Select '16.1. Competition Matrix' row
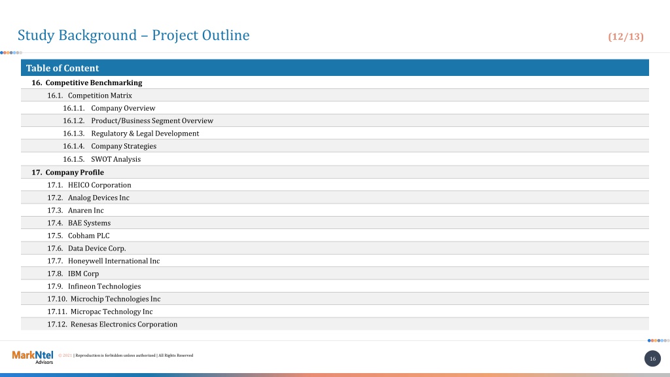This screenshot has height=377, width=670. (x=335, y=96)
